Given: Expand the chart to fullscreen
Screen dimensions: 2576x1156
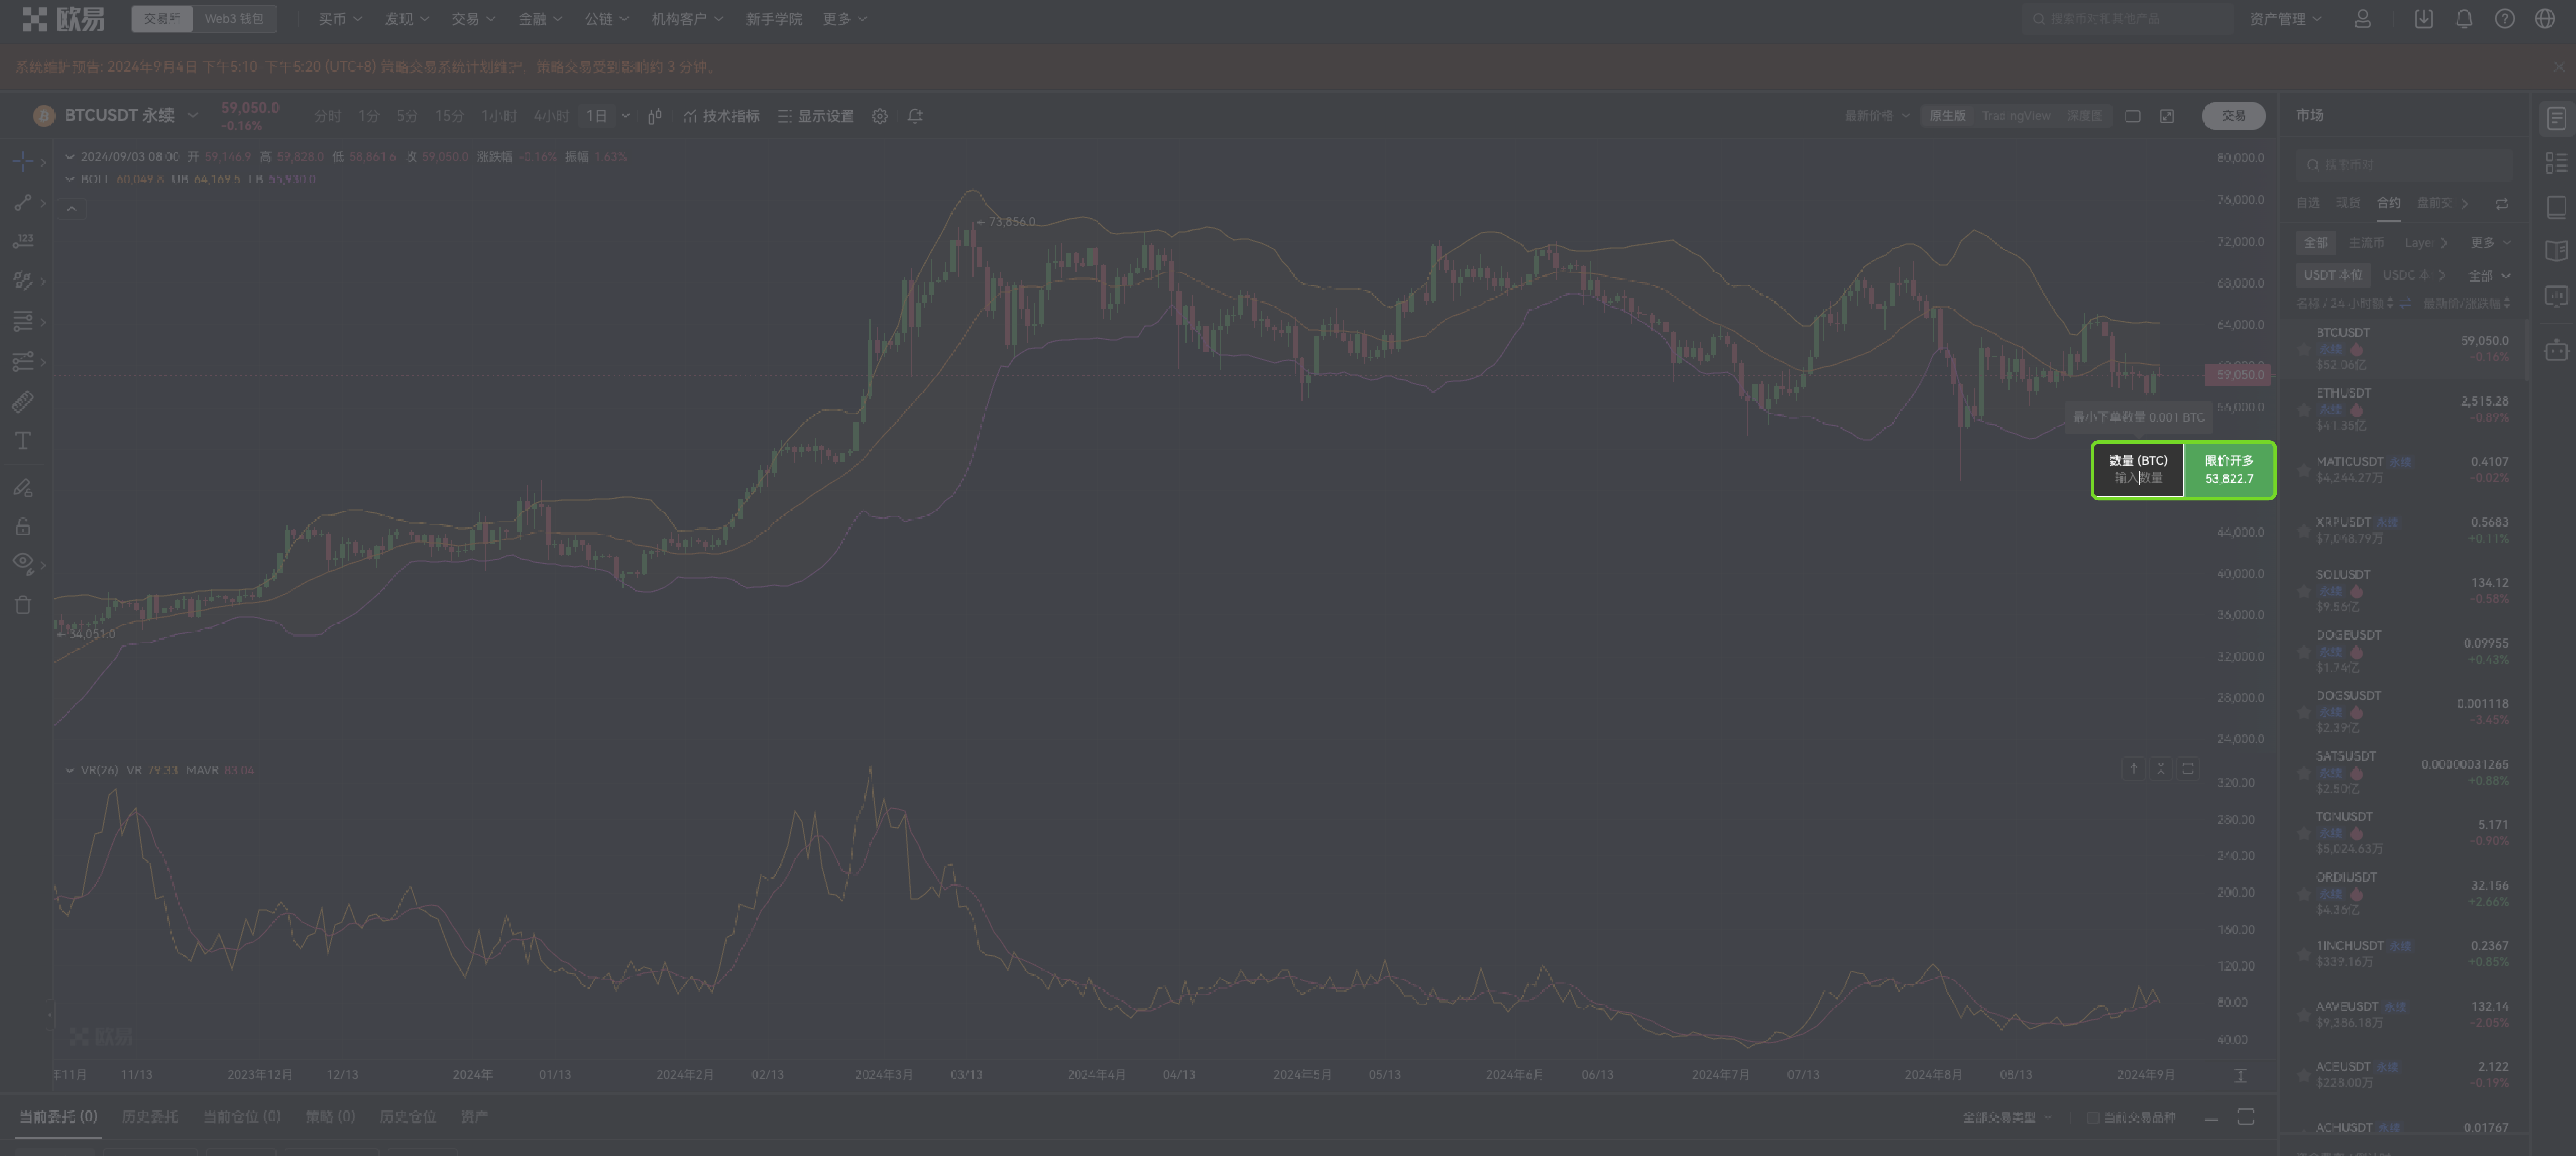Looking at the screenshot, I should pyautogui.click(x=2166, y=116).
